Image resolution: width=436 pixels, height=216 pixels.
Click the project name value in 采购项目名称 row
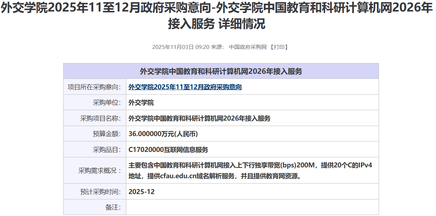coord(199,118)
